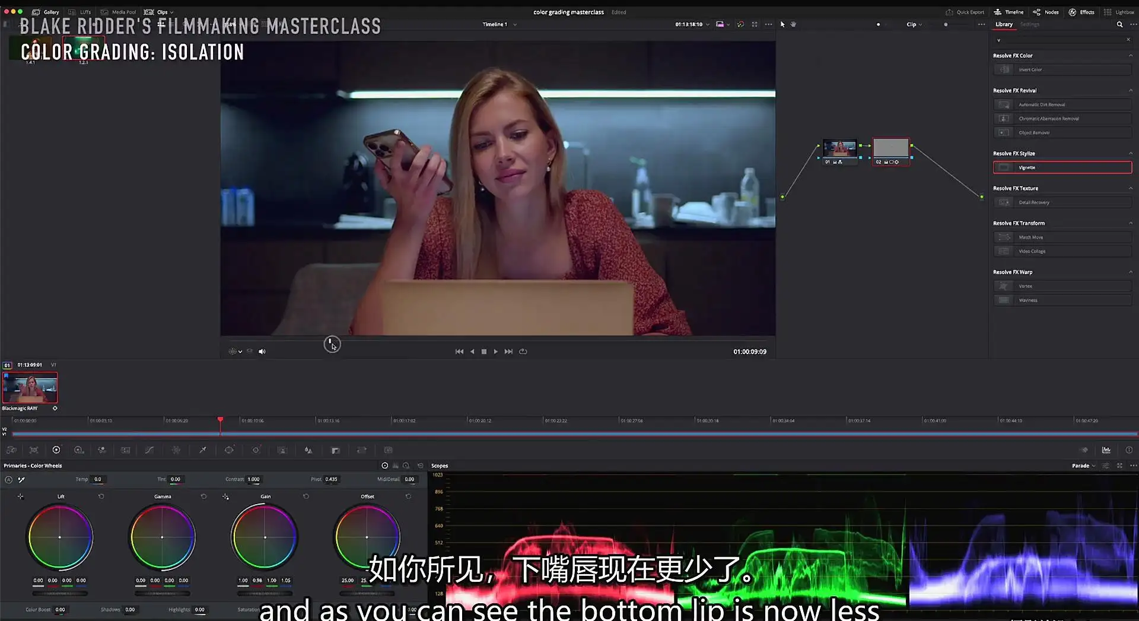The image size is (1139, 621).
Task: Open the Tracker palette
Action: coord(256,450)
